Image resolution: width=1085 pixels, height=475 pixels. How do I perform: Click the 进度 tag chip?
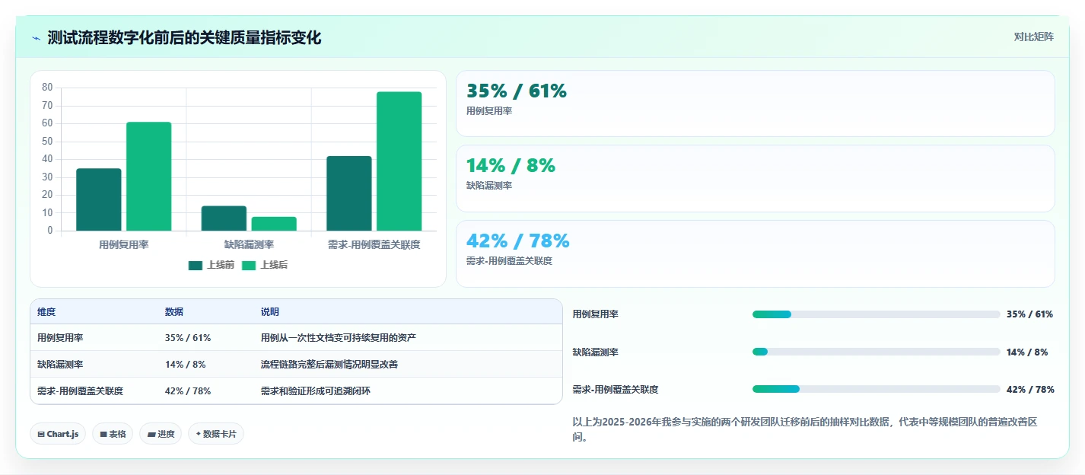pyautogui.click(x=161, y=434)
